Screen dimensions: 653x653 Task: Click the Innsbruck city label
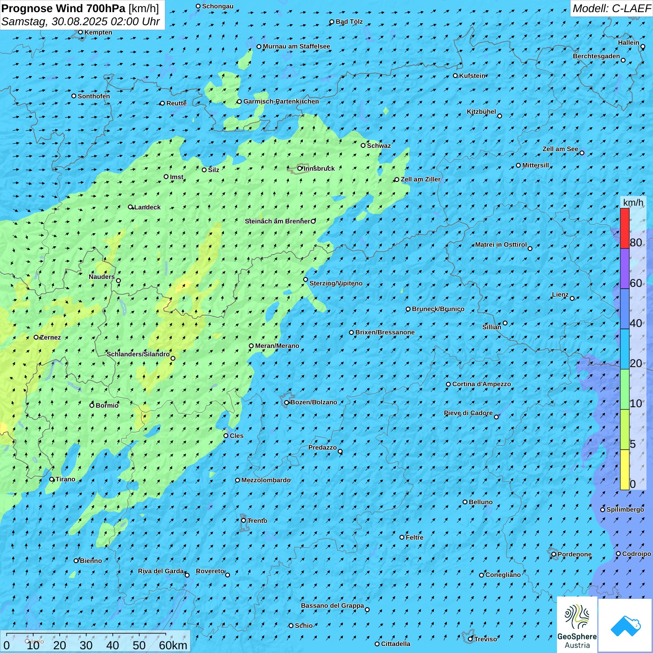click(319, 168)
